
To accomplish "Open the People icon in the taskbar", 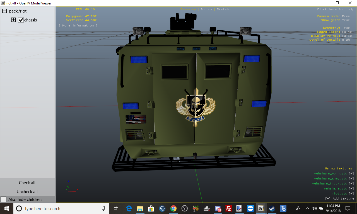I will (298, 208).
